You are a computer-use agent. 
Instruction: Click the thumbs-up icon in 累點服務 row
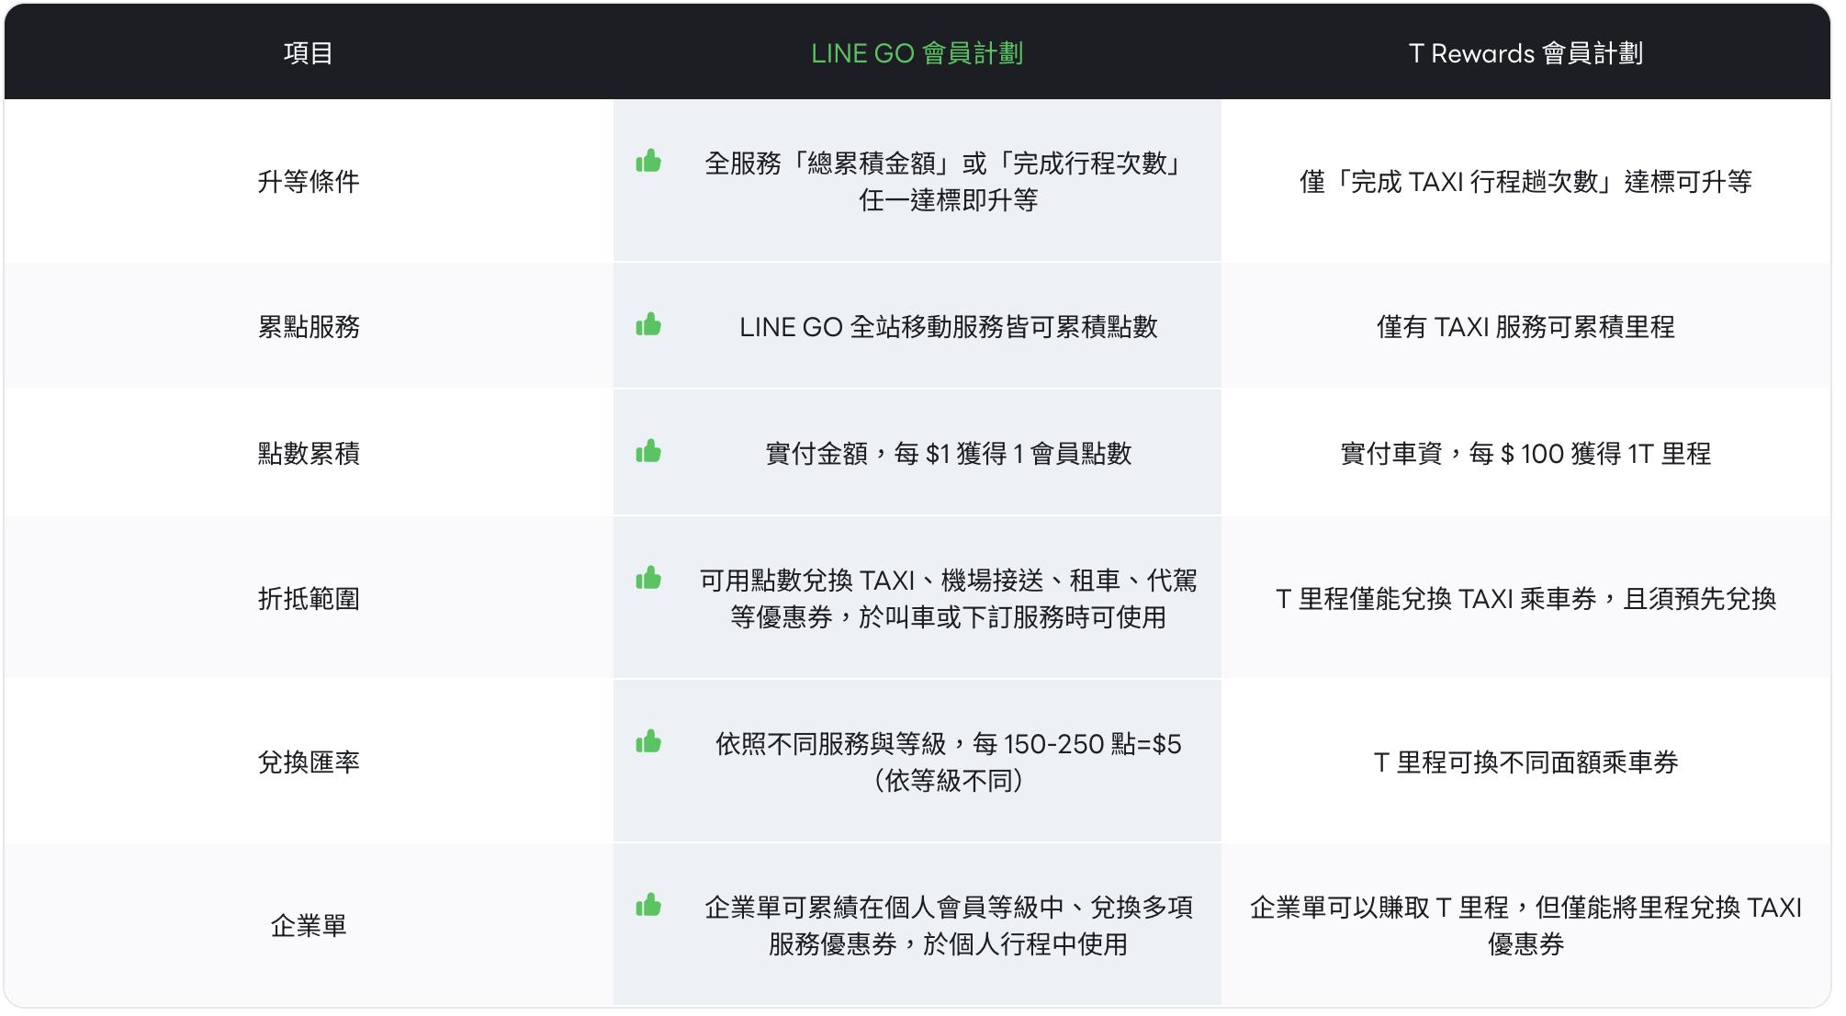(648, 325)
